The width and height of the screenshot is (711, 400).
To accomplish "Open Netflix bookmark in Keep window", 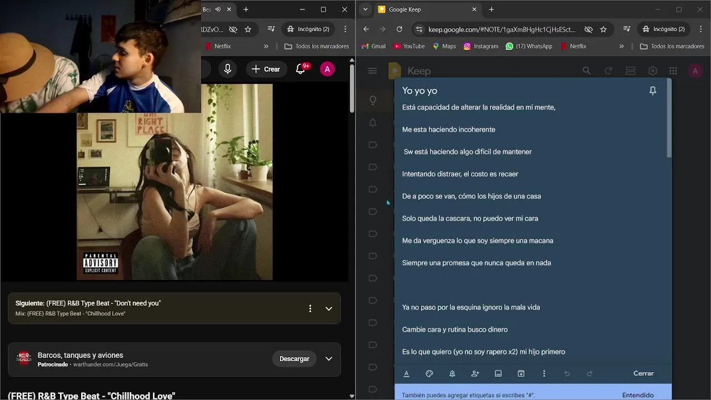I will click(574, 46).
